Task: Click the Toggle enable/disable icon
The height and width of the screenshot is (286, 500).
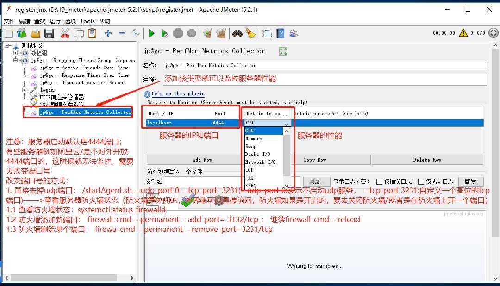Action: (x=135, y=33)
